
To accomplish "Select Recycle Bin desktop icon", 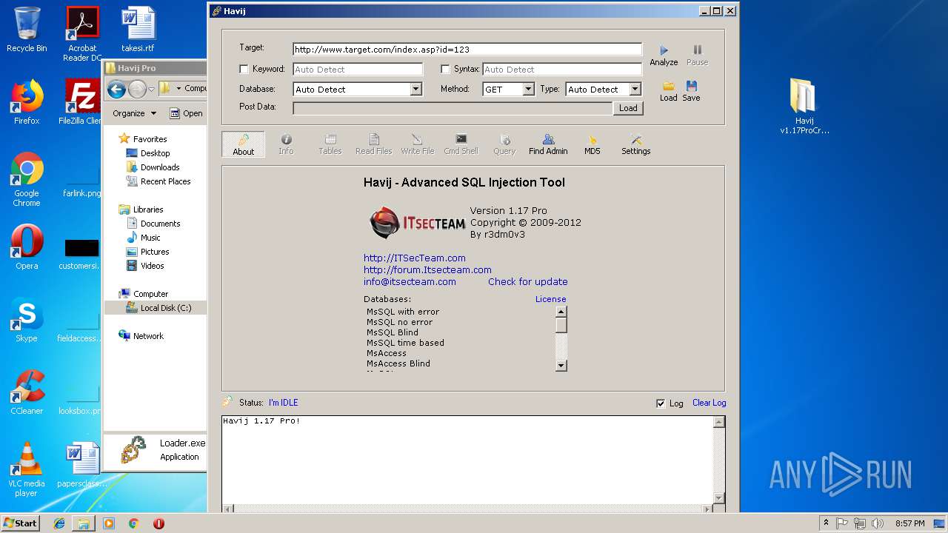I will pos(27,30).
